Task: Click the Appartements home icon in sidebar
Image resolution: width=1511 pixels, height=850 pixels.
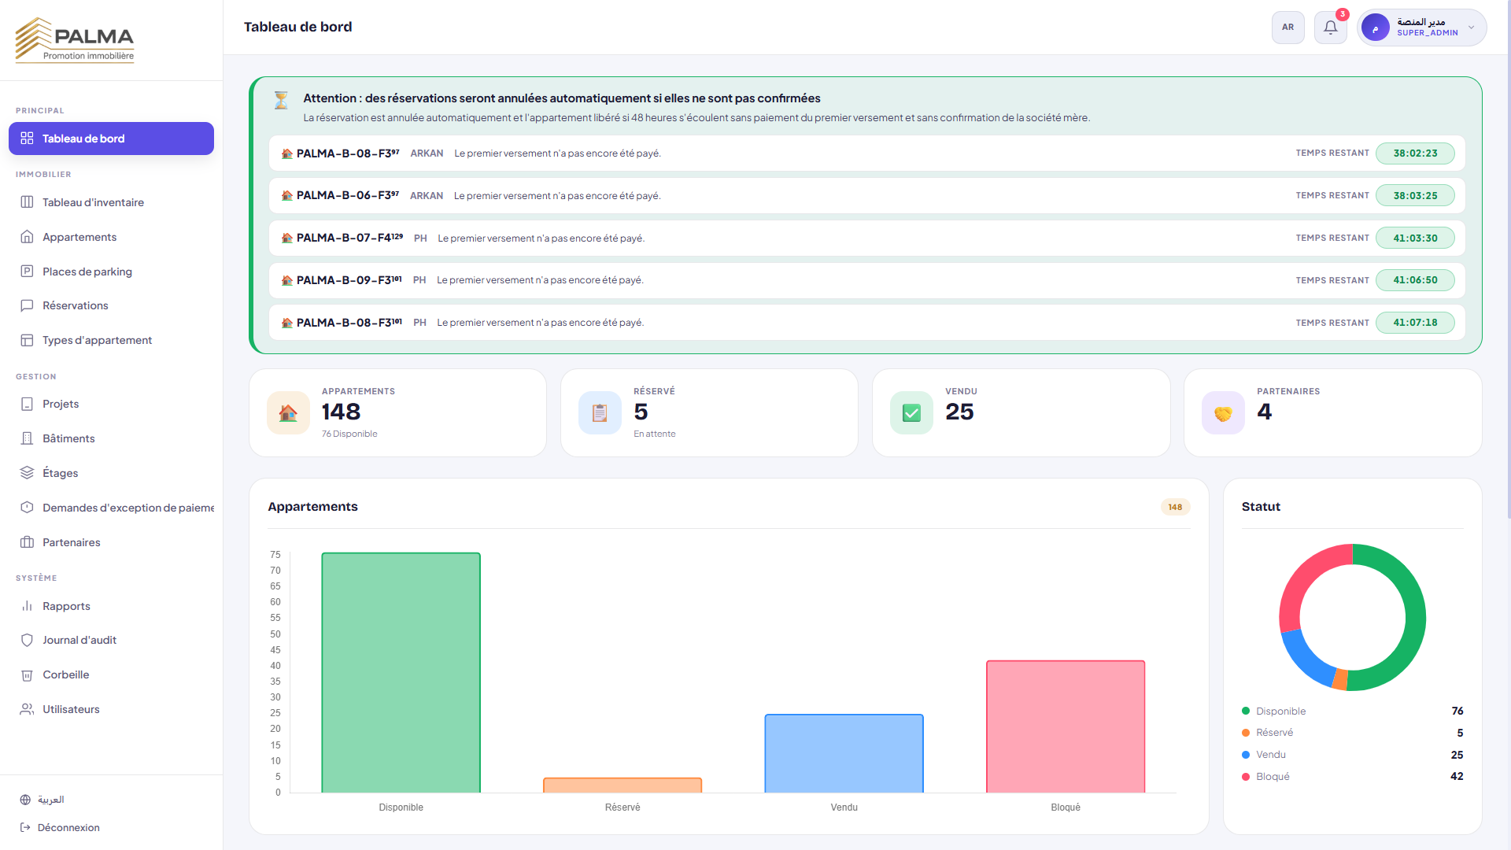Action: (x=27, y=237)
